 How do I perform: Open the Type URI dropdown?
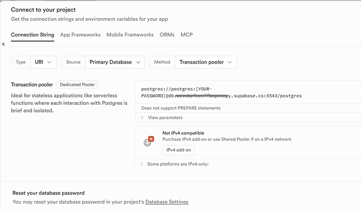(x=43, y=62)
